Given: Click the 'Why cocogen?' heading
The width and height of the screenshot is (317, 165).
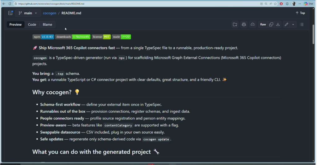Looking at the screenshot, I should (56, 92).
